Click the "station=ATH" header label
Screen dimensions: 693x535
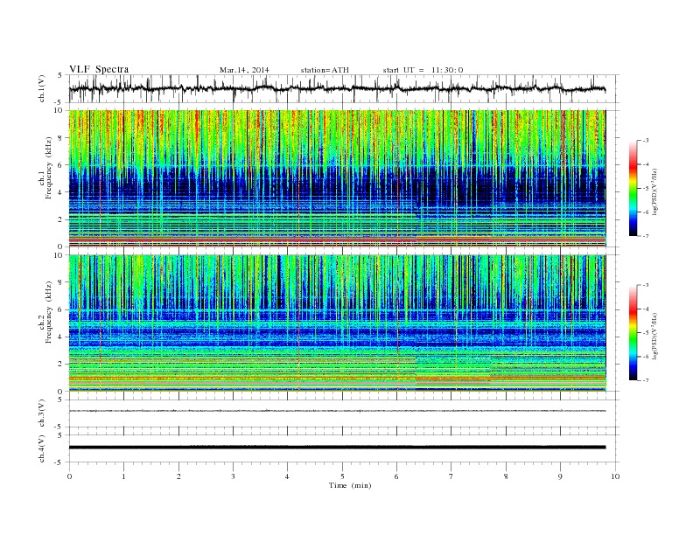coord(325,70)
